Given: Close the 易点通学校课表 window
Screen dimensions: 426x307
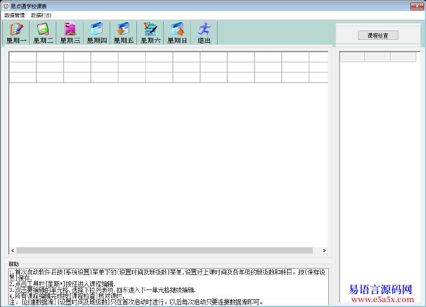Looking at the screenshot, I should (x=417, y=6).
